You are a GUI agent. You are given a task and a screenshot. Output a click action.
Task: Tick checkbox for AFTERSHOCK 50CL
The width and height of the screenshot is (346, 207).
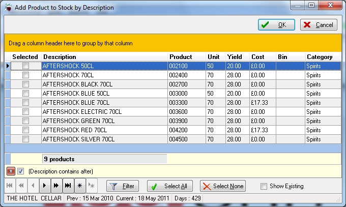[25, 66]
